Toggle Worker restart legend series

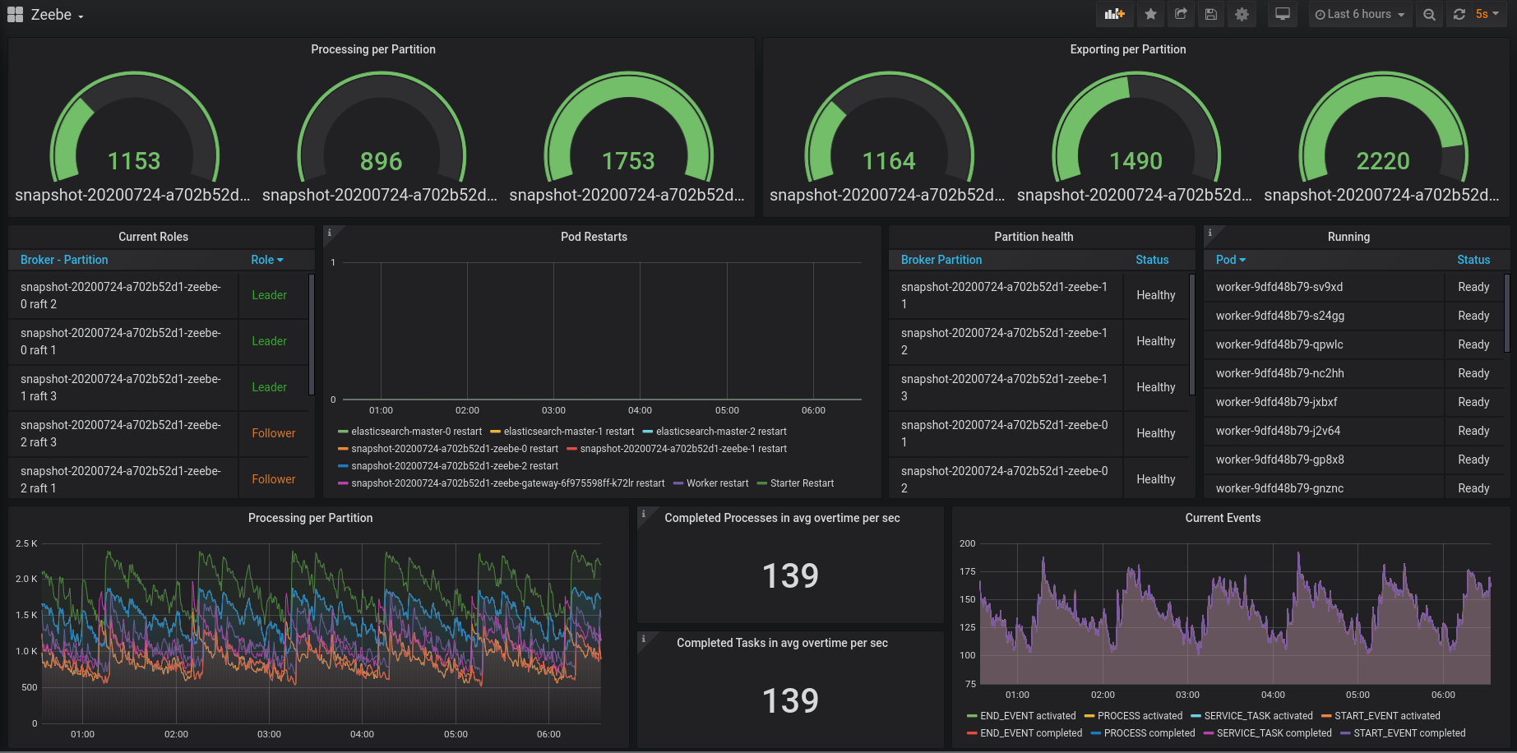(717, 483)
